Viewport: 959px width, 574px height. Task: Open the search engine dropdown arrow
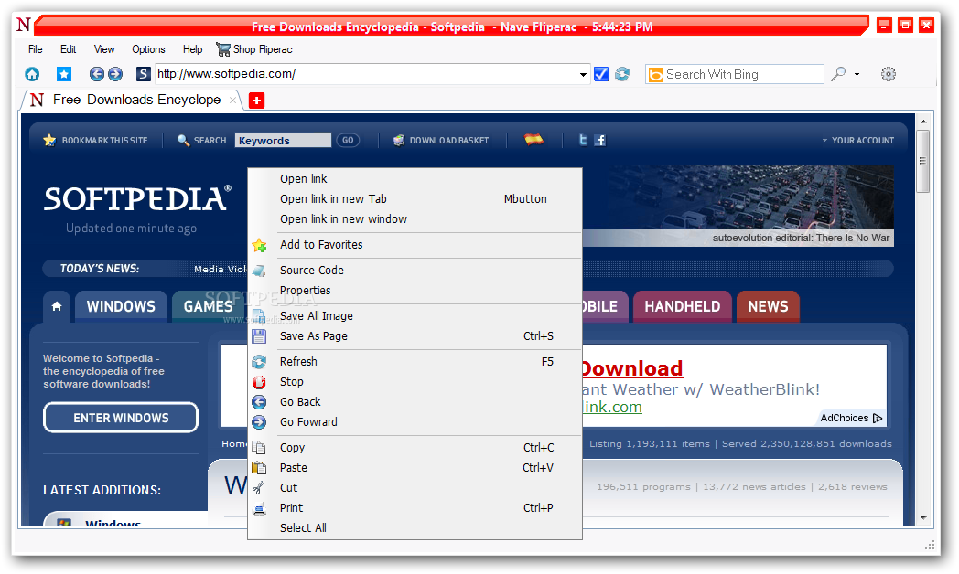click(857, 75)
